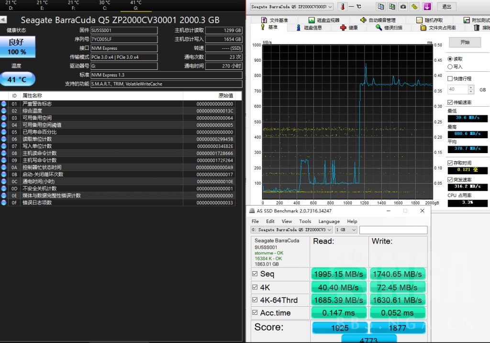Click the camera screenshot icon in HD Tune
490x343 pixels.
(x=402, y=7)
